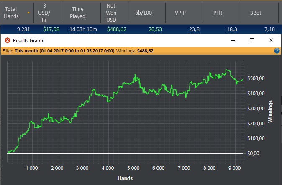Screen dimensions: 282x185
Task: Click the 9 000 hands x-axis label
Action: pyautogui.click(x=235, y=168)
